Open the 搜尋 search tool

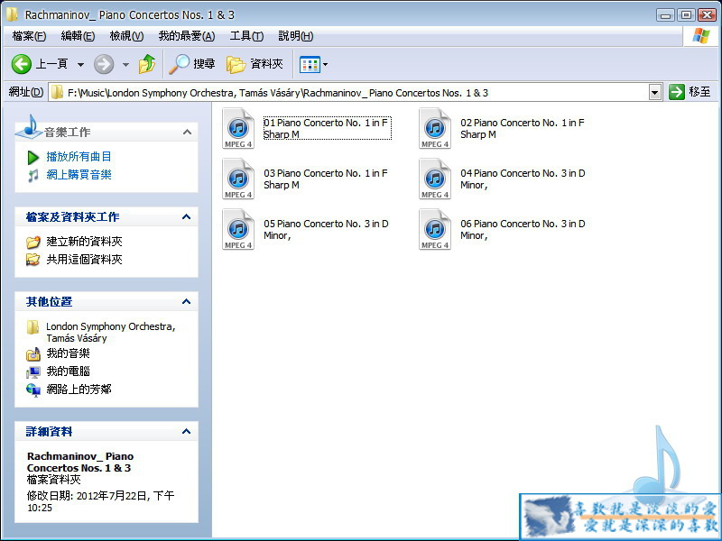[x=191, y=64]
